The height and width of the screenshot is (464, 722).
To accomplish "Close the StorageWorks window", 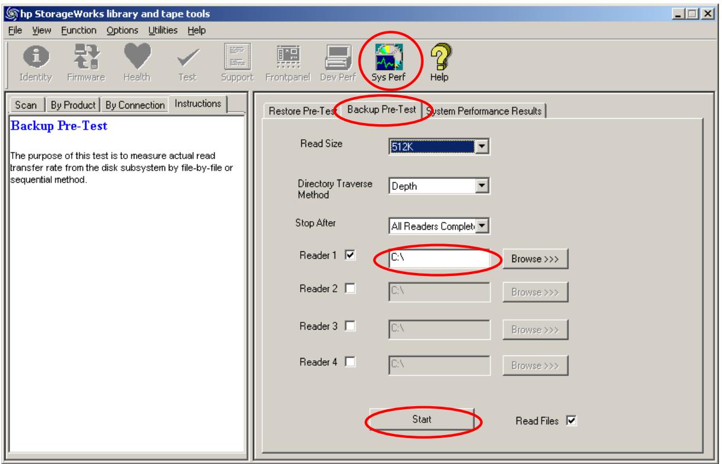I will coord(708,14).
